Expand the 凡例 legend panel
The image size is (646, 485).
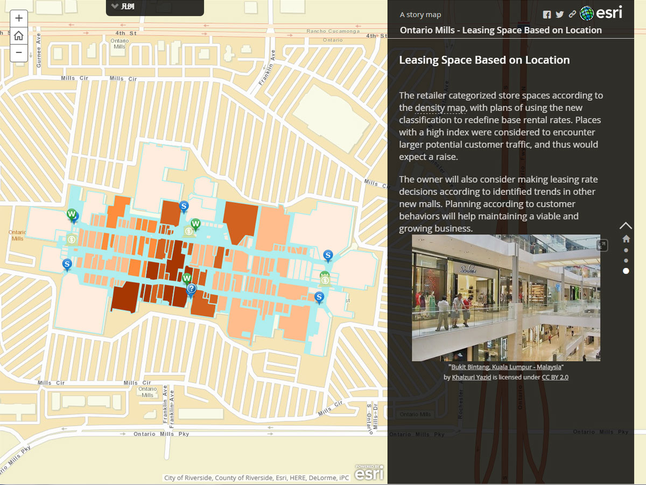(155, 7)
